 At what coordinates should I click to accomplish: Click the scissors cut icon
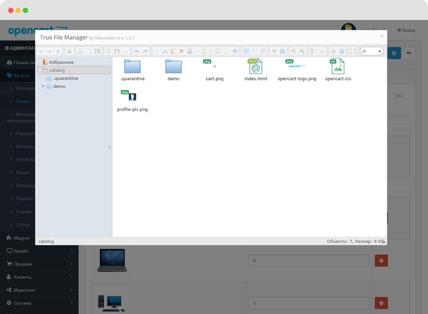pyautogui.click(x=165, y=51)
